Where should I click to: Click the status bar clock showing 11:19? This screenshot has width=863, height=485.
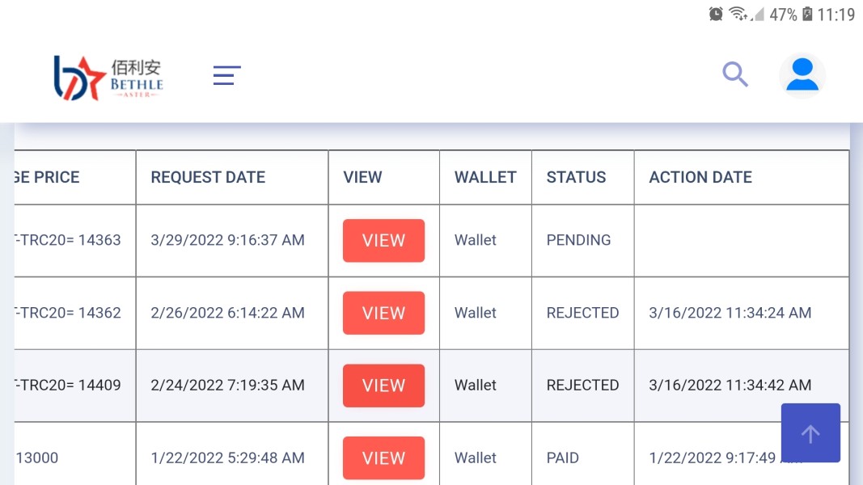pyautogui.click(x=836, y=14)
